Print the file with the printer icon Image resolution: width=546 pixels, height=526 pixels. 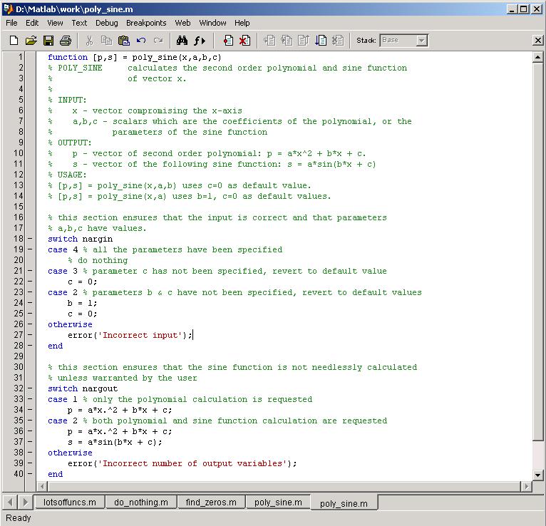[x=66, y=41]
